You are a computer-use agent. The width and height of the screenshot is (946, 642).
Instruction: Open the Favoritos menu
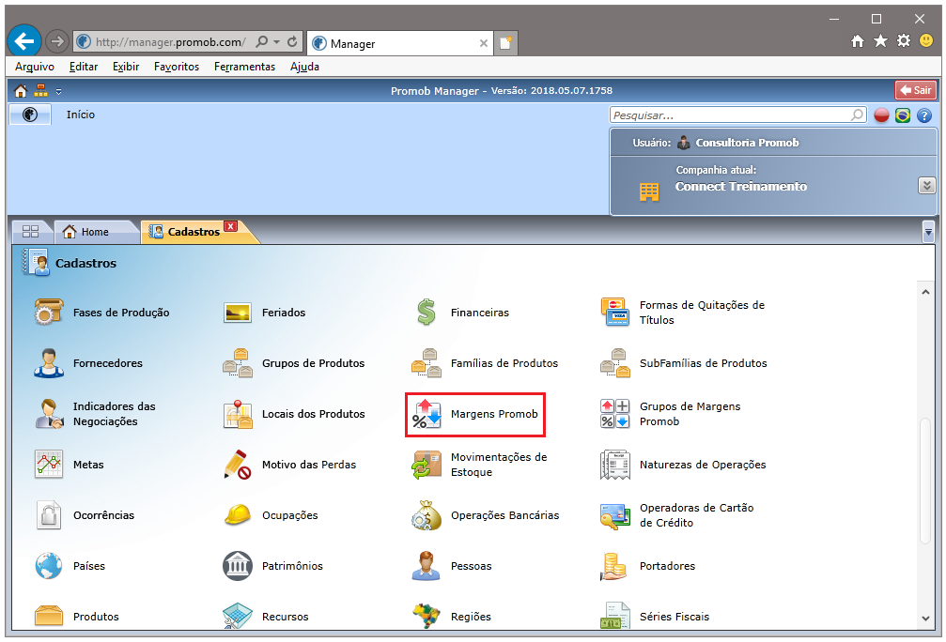[177, 67]
